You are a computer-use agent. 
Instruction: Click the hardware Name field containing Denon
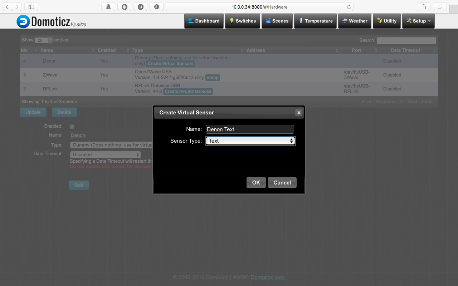(112, 135)
